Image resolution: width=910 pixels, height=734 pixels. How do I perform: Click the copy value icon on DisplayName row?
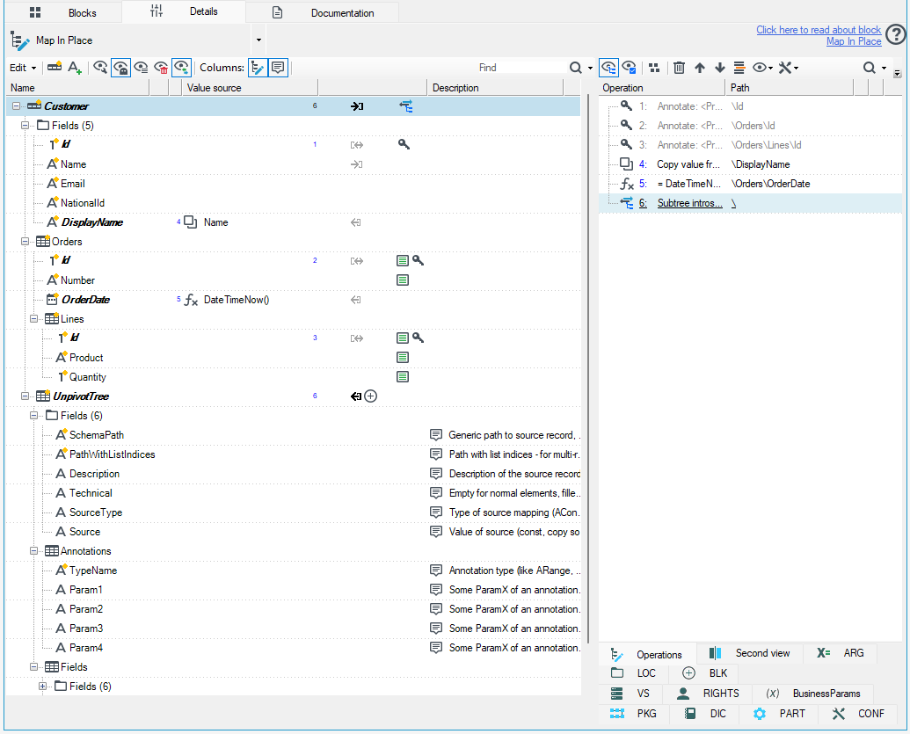click(191, 222)
